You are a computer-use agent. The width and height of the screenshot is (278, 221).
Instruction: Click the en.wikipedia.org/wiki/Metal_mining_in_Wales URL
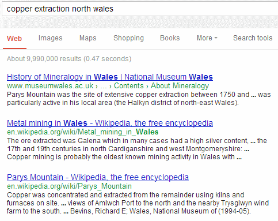[83, 132]
